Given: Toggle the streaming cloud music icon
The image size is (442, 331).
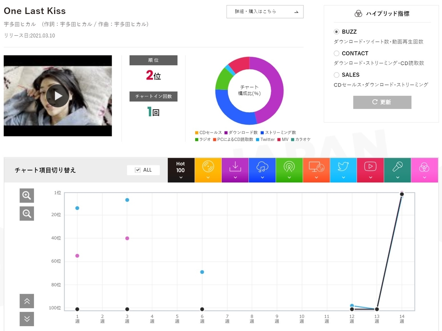Looking at the screenshot, I should coord(262,170).
